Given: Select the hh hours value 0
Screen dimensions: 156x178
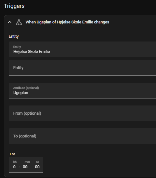Looking at the screenshot, I should pyautogui.click(x=15, y=167).
